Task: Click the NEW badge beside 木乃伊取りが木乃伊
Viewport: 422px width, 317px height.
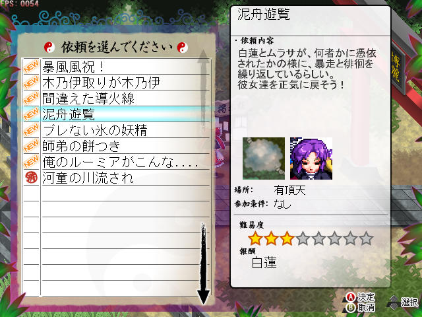Action: tap(31, 82)
